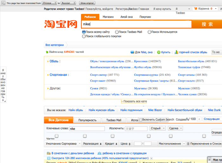This screenshot has width=222, height=163.
Task: Select the Амой она search tab
Action: (x=127, y=17)
